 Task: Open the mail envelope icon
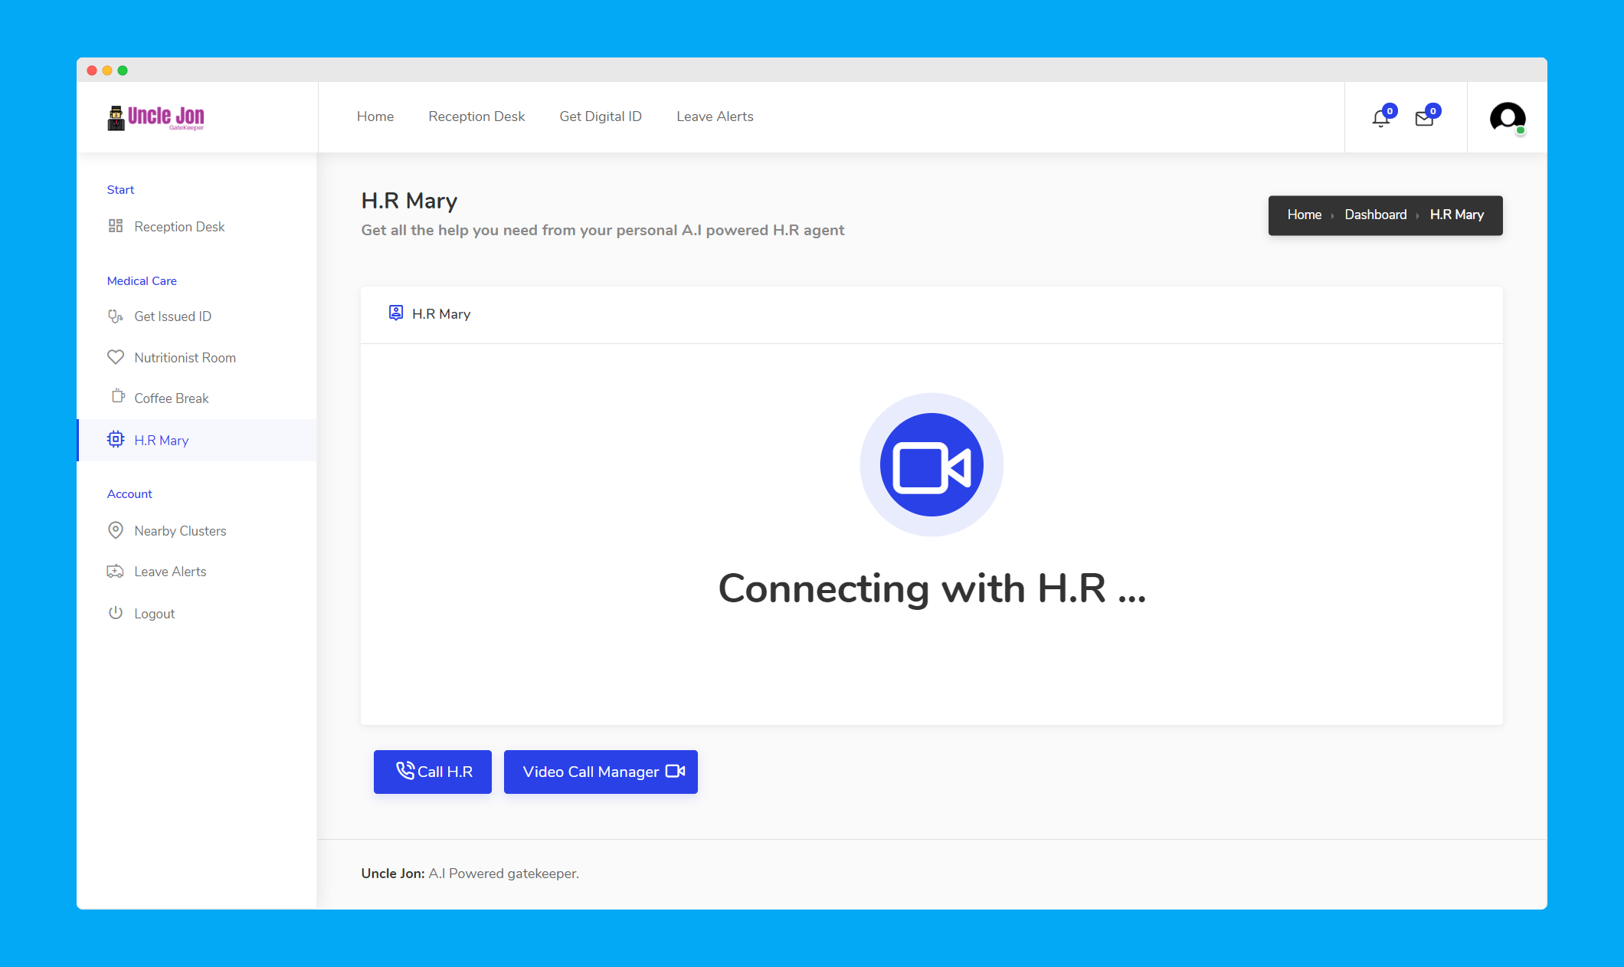1424,119
